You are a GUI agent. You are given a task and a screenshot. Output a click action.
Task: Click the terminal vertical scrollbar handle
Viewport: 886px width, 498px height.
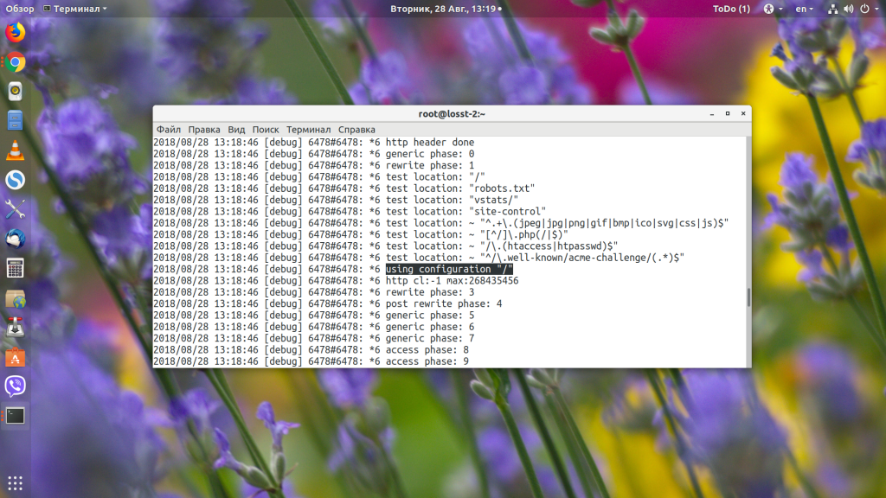748,297
